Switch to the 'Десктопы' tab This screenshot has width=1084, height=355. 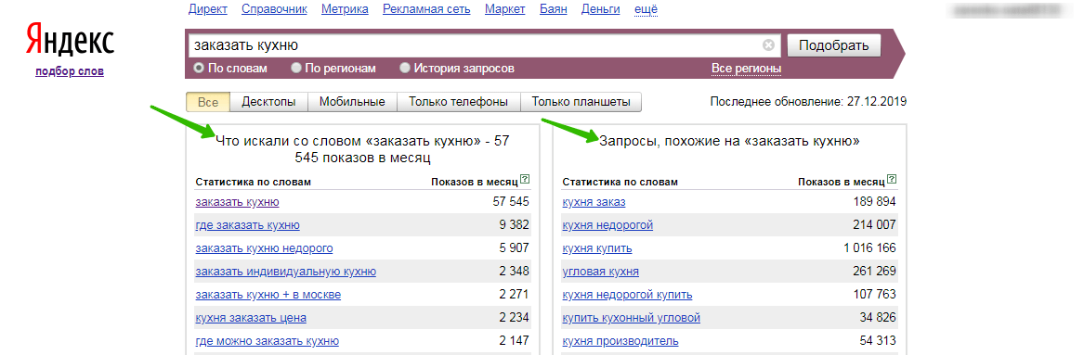(269, 102)
